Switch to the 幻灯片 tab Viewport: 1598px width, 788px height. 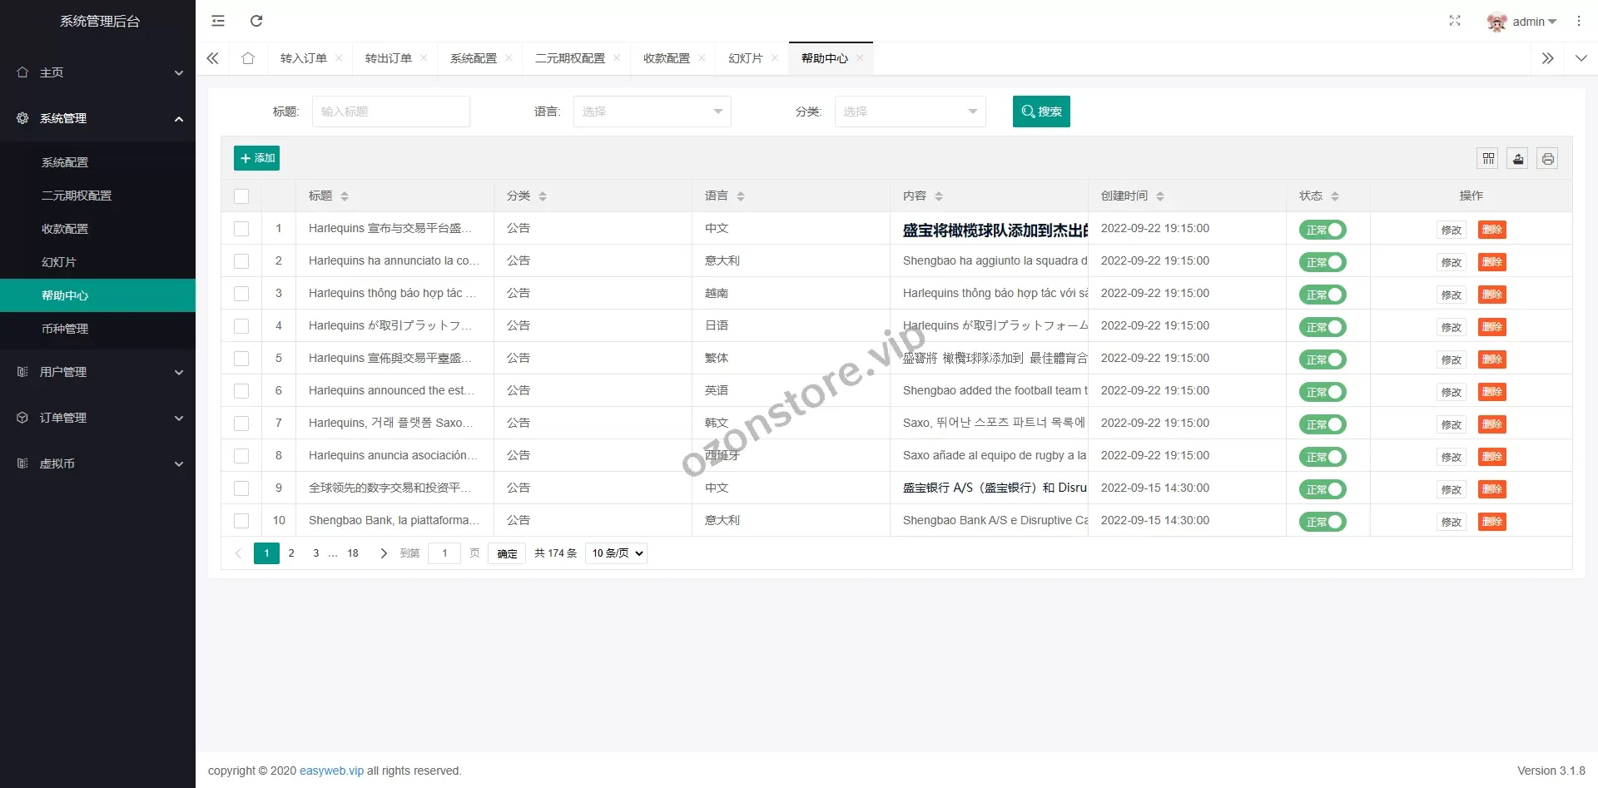(745, 58)
